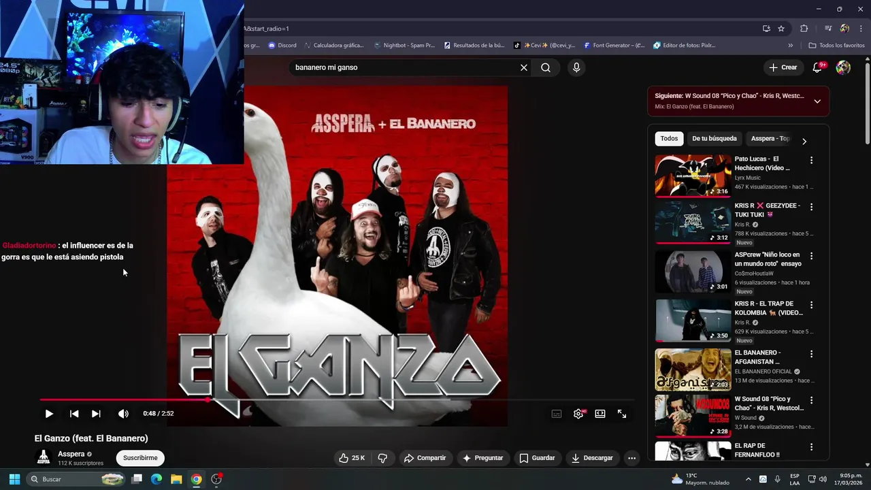This screenshot has width=871, height=490.
Task: Open options for EL RAP DE FERNANFLOO
Action: coord(811,447)
